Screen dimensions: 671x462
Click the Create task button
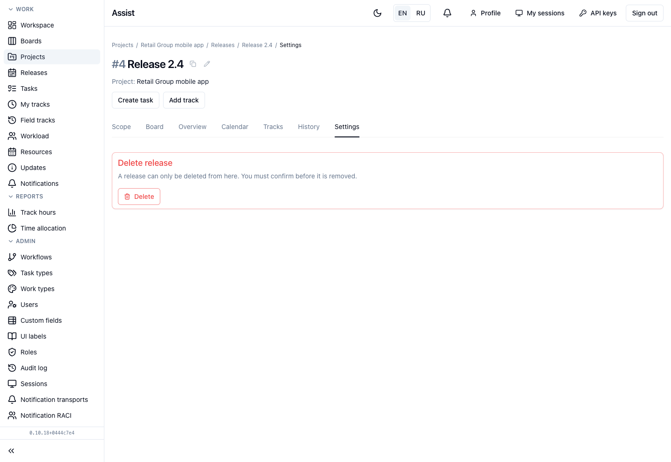point(136,100)
